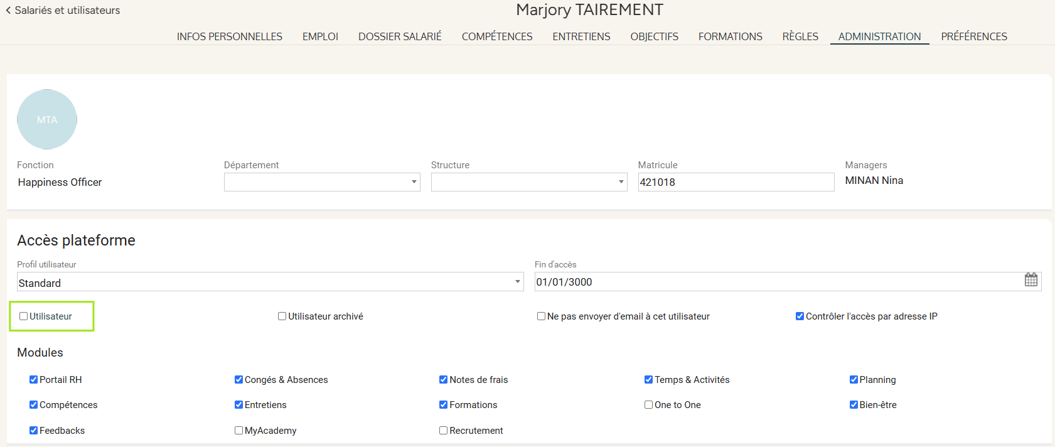The height and width of the screenshot is (447, 1055).
Task: Go to the PRÉFÉRENCES tab
Action: coord(973,36)
